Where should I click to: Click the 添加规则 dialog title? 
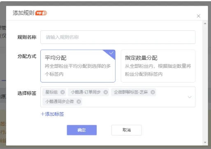[x=23, y=13]
